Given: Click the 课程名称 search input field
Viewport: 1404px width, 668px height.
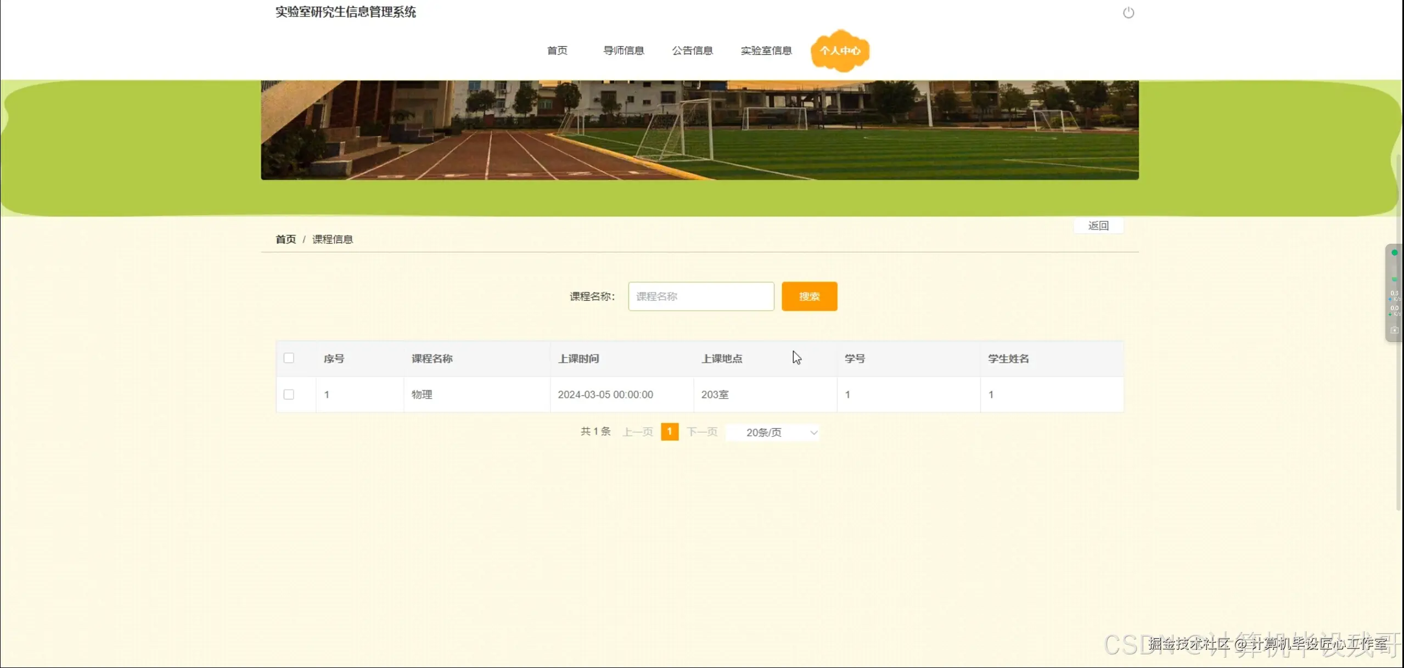Looking at the screenshot, I should [x=701, y=296].
